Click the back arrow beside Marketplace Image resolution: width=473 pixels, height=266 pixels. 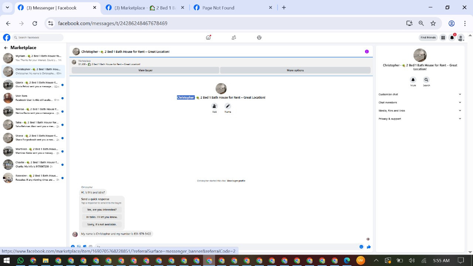click(6, 48)
